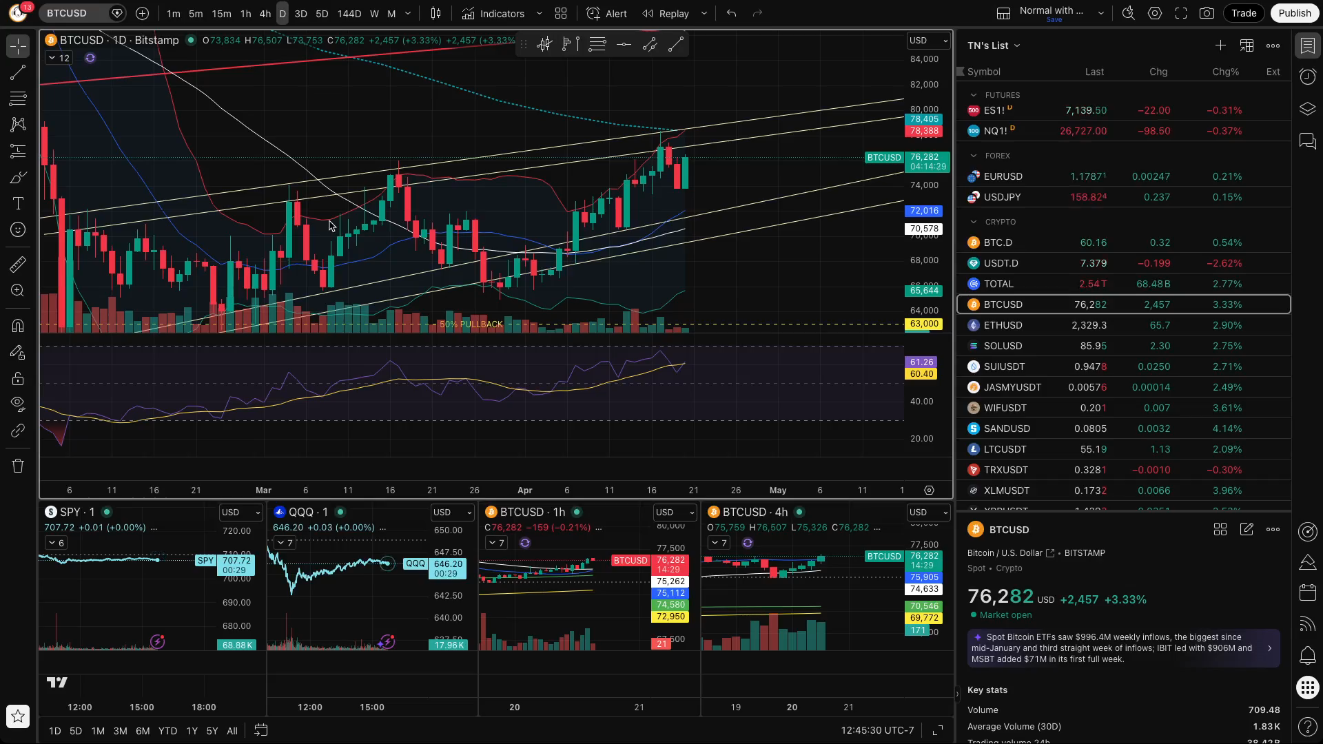
Task: Collapse the FUTURES watchlist section
Action: (973, 95)
